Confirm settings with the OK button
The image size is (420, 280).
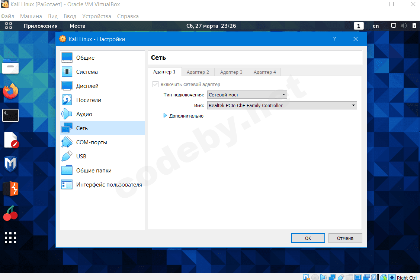point(308,238)
